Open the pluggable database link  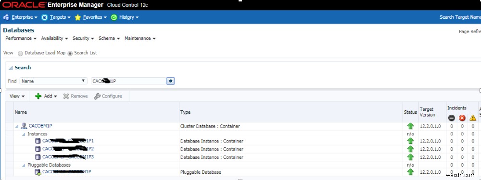[66, 171]
